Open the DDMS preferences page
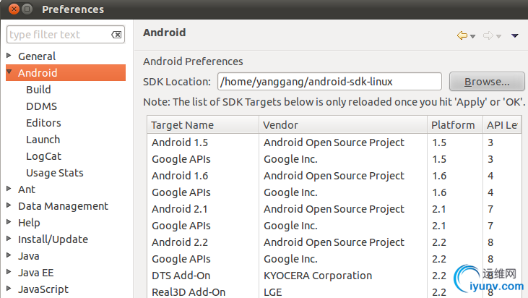The width and height of the screenshot is (528, 298). click(x=41, y=106)
